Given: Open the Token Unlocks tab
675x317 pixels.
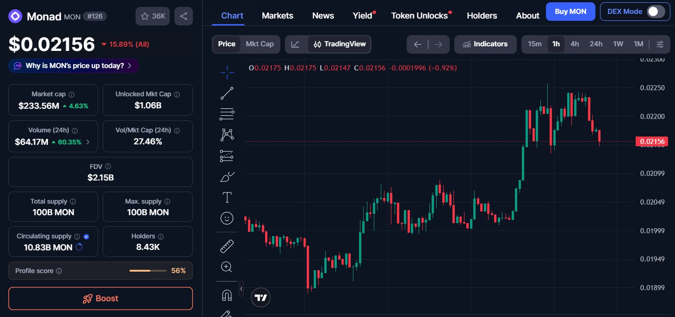Looking at the screenshot, I should click(420, 16).
